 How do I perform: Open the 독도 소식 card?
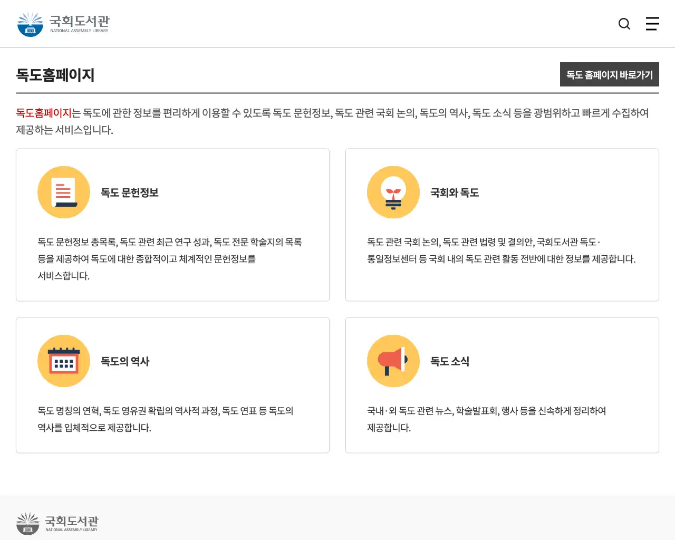pos(502,385)
